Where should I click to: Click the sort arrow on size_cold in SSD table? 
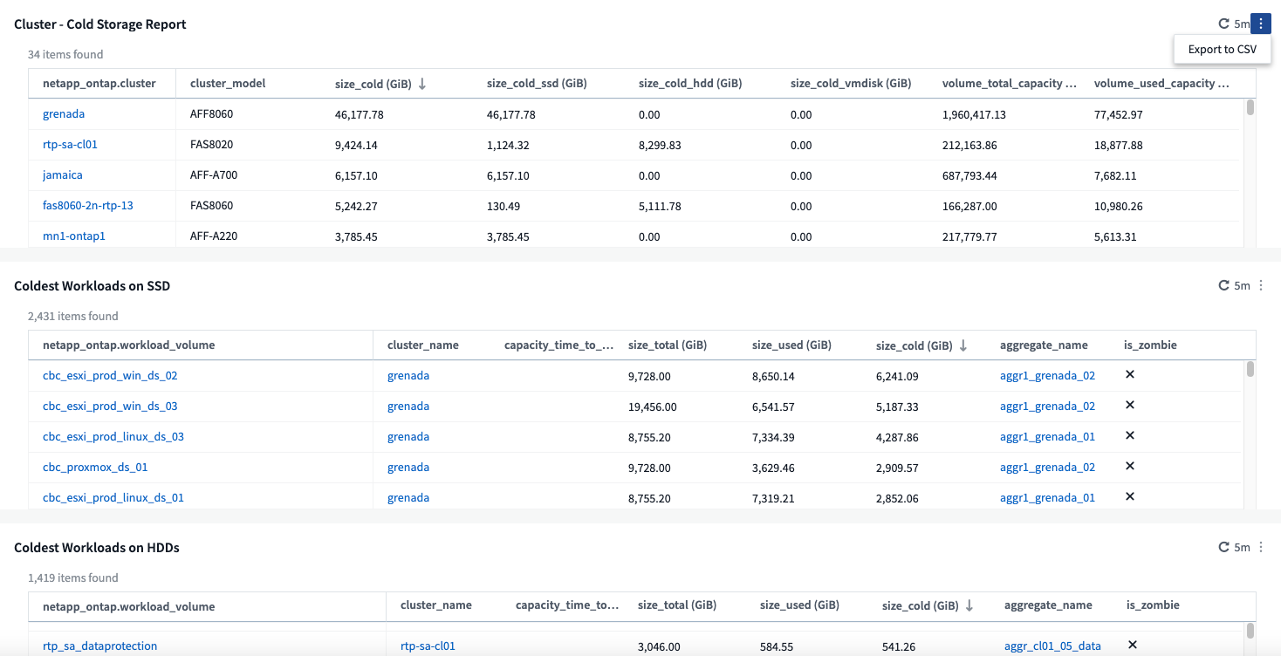click(963, 345)
